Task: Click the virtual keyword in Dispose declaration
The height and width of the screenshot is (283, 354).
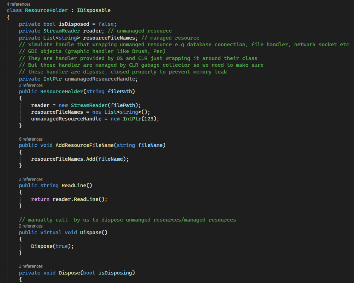Action: pos(51,232)
